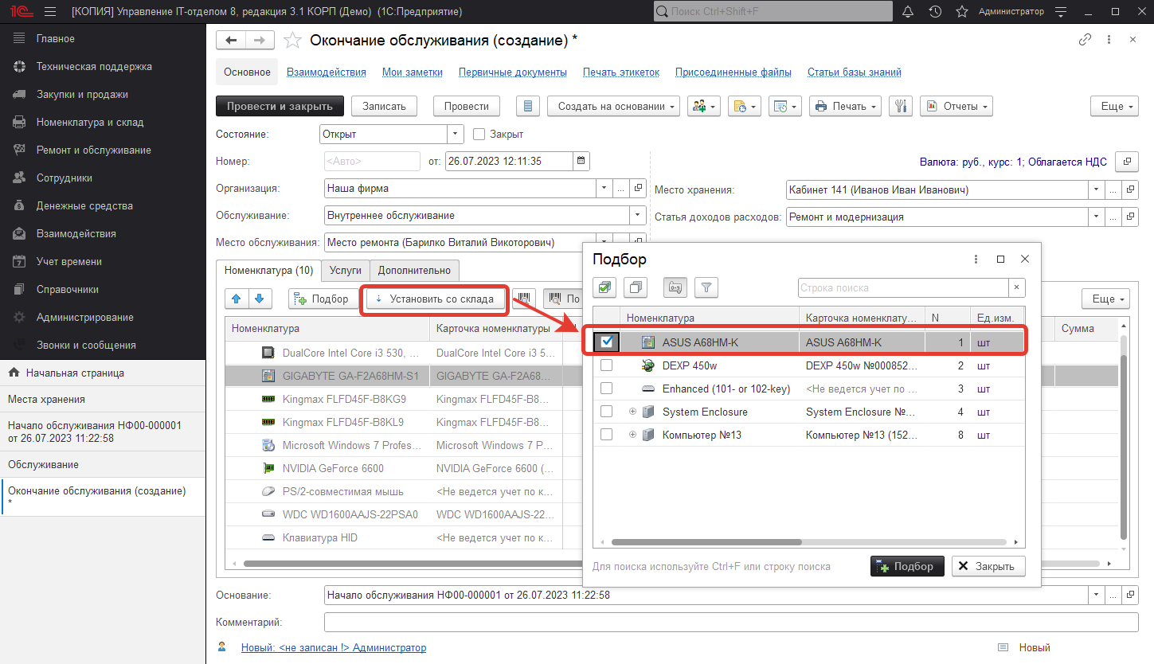Open Ремонт и обслуживание section
Viewport: 1154px width, 664px height.
93,150
